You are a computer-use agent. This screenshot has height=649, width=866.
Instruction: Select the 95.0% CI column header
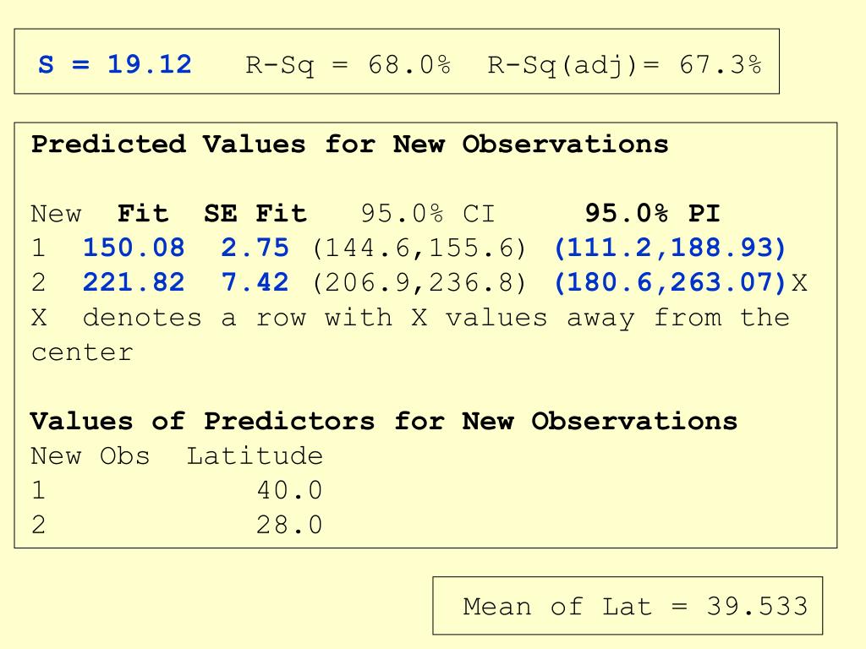428,213
